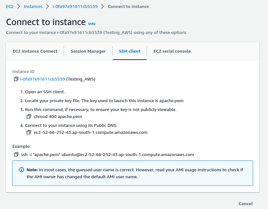Open Instances breadcrumb link

tap(33, 7)
